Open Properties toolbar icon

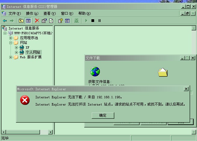(44, 21)
